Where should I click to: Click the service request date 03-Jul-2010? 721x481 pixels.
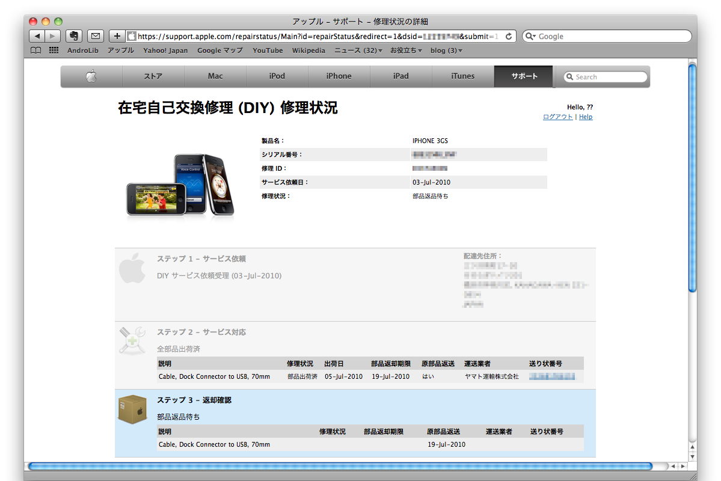[431, 182]
